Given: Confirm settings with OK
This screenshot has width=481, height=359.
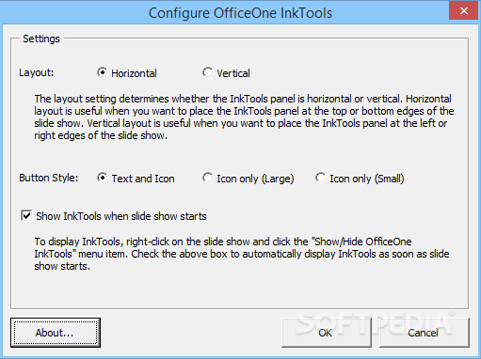Looking at the screenshot, I should (x=327, y=333).
